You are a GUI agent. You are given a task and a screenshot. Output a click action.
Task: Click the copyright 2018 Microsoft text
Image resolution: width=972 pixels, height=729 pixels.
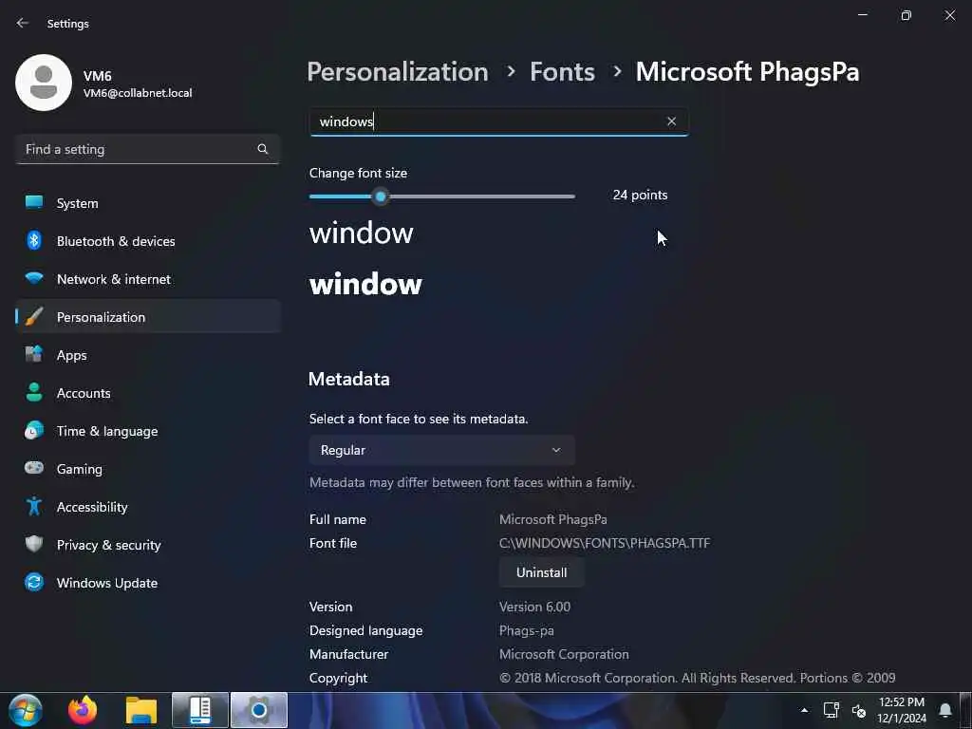click(x=698, y=678)
